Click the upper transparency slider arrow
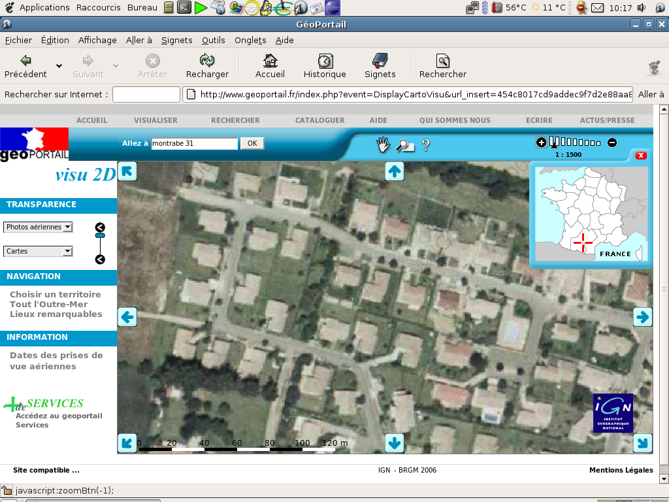669x502 pixels. (x=100, y=227)
